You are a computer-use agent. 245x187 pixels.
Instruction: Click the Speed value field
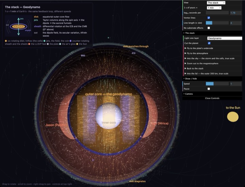pos(235,84)
